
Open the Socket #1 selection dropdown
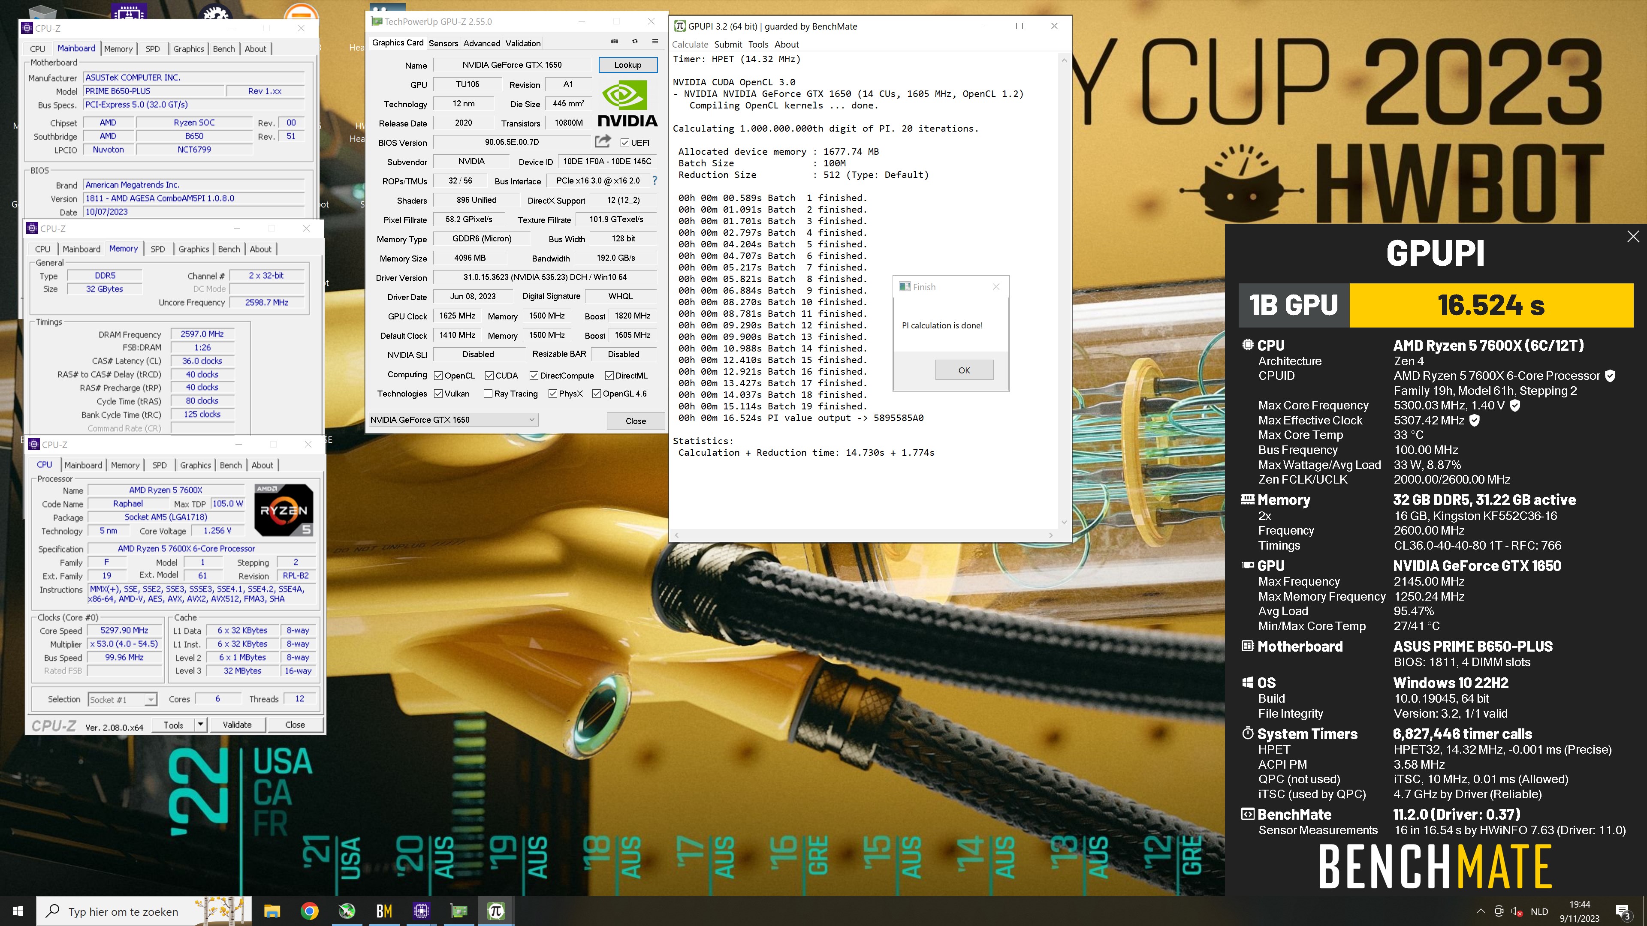click(x=122, y=699)
